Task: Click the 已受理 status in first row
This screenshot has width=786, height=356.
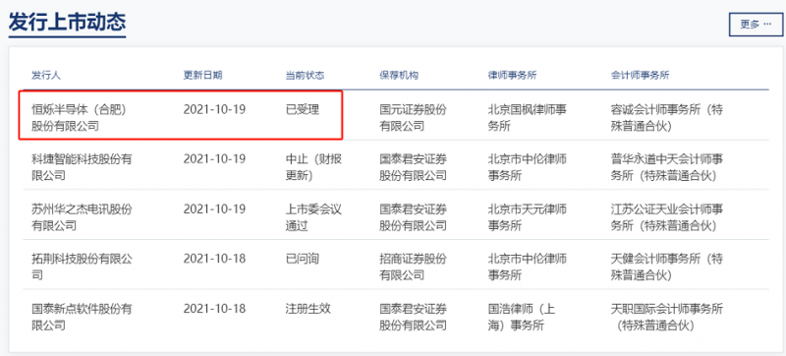Action: coord(303,109)
